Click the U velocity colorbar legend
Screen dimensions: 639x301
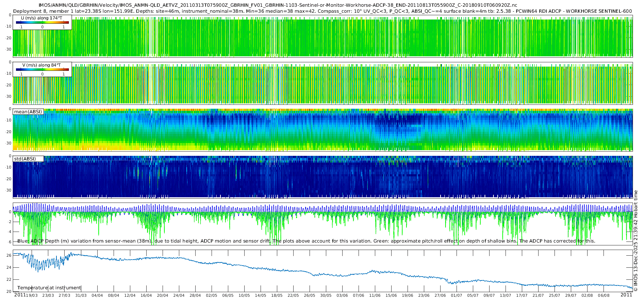pyautogui.click(x=42, y=22)
